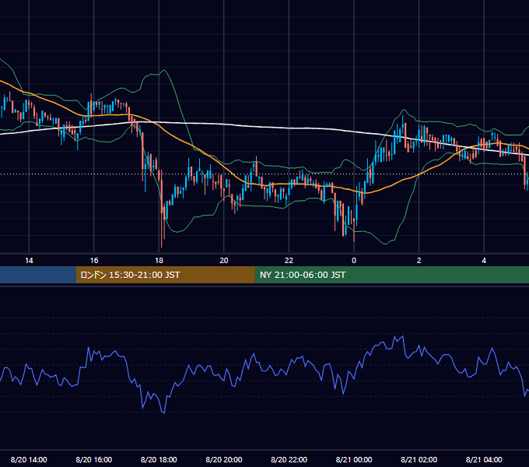Click the 8/20 20:00 label on indicator axis
The height and width of the screenshot is (467, 529).
pyautogui.click(x=224, y=459)
